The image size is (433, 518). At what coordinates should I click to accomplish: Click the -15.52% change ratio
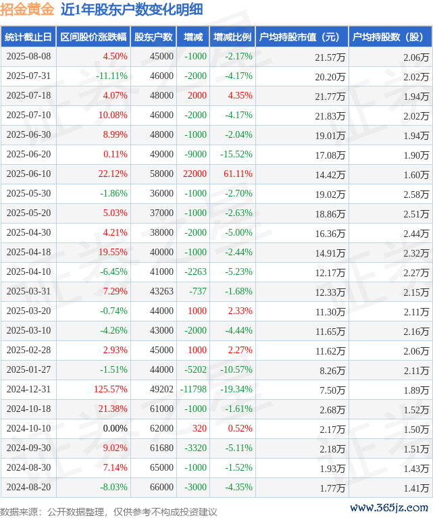236,154
